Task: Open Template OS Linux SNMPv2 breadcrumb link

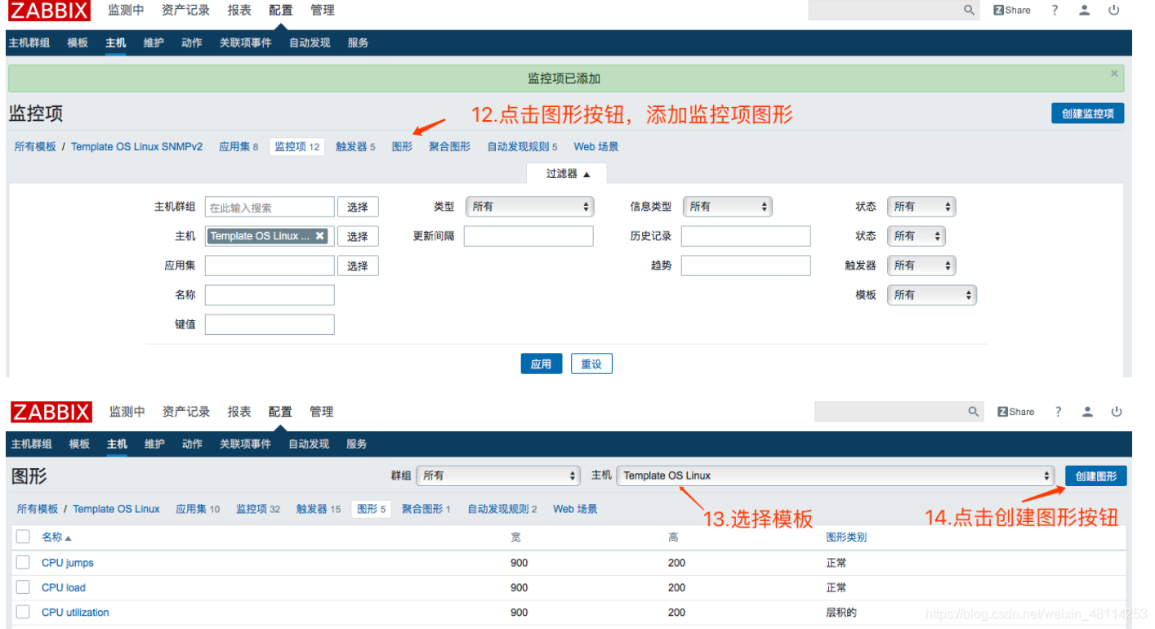Action: pos(136,147)
